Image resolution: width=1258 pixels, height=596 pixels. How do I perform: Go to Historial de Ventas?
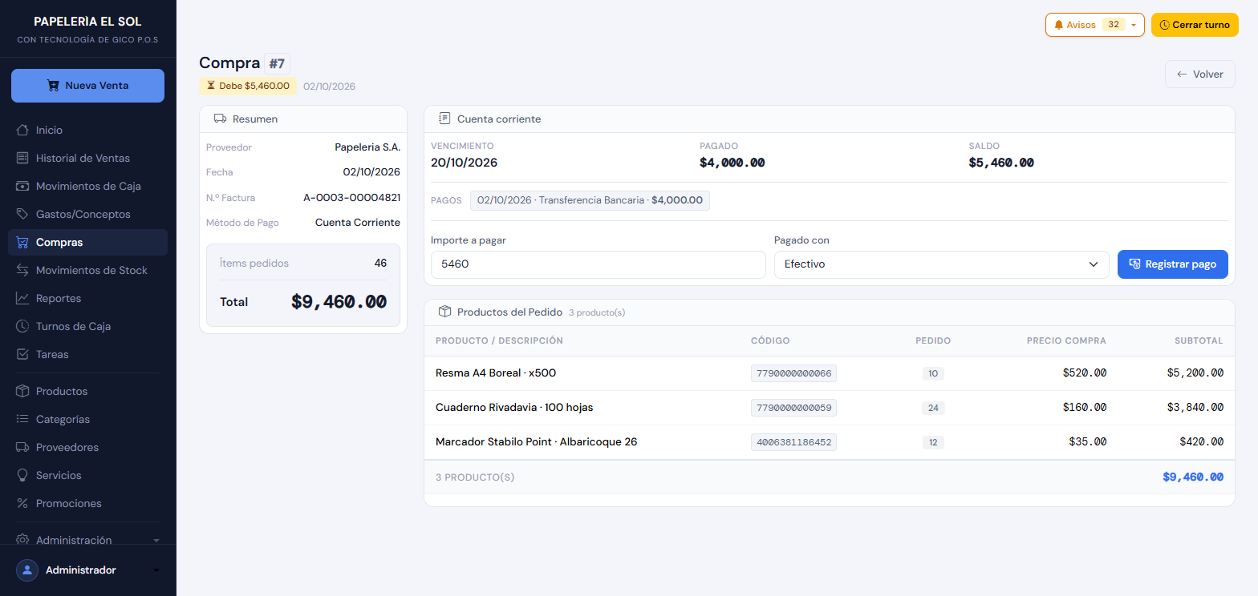(x=88, y=158)
